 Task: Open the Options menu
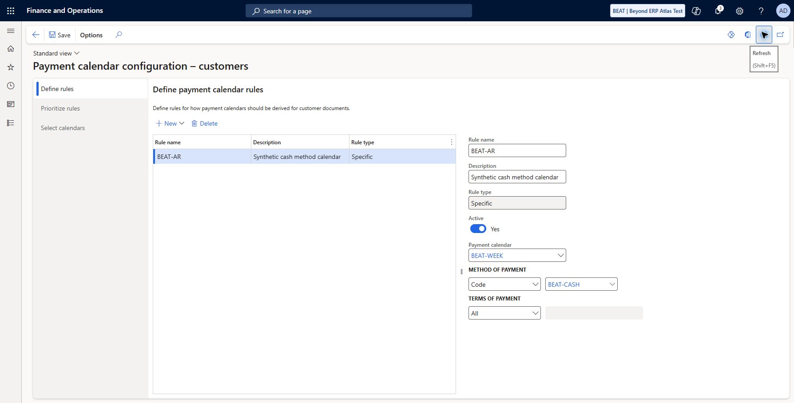[91, 35]
